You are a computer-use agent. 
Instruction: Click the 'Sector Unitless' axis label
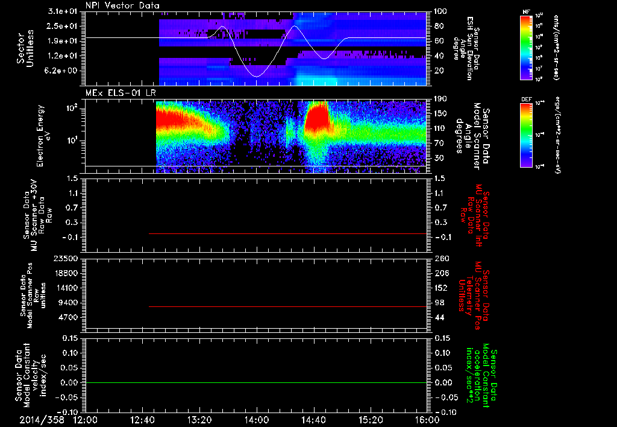pos(25,48)
